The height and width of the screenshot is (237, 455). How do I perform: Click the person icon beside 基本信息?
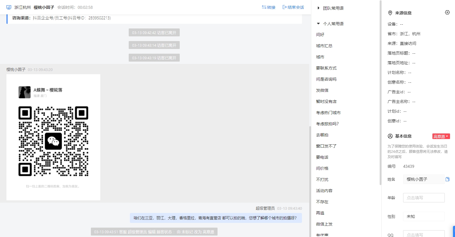point(390,136)
